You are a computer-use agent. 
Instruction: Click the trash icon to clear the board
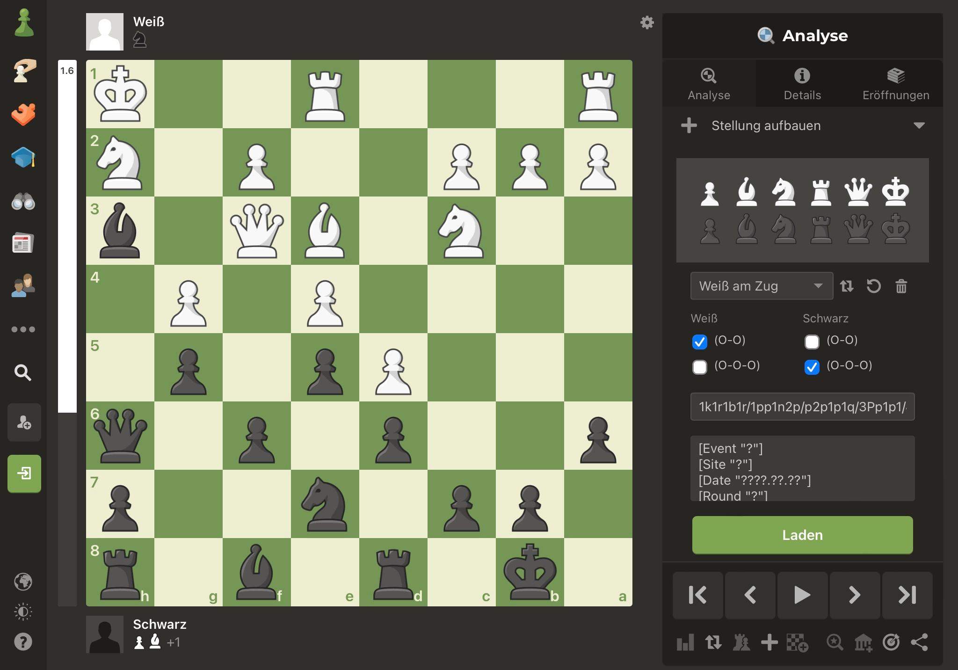(x=900, y=286)
